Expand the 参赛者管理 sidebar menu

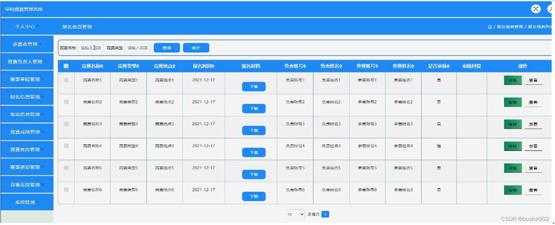pos(27,44)
